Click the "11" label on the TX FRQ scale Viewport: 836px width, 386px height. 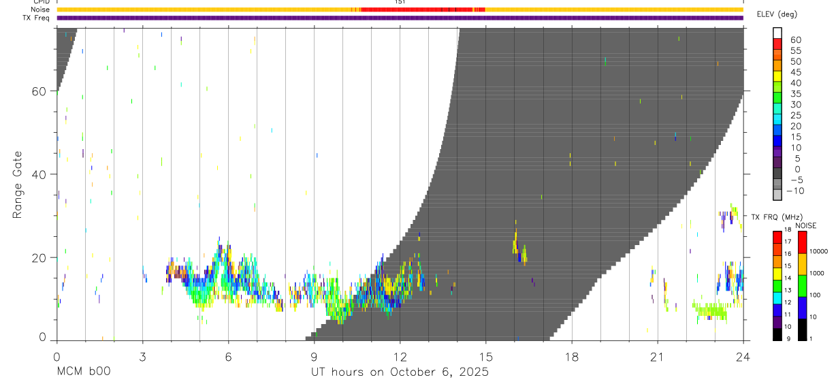tap(788, 315)
